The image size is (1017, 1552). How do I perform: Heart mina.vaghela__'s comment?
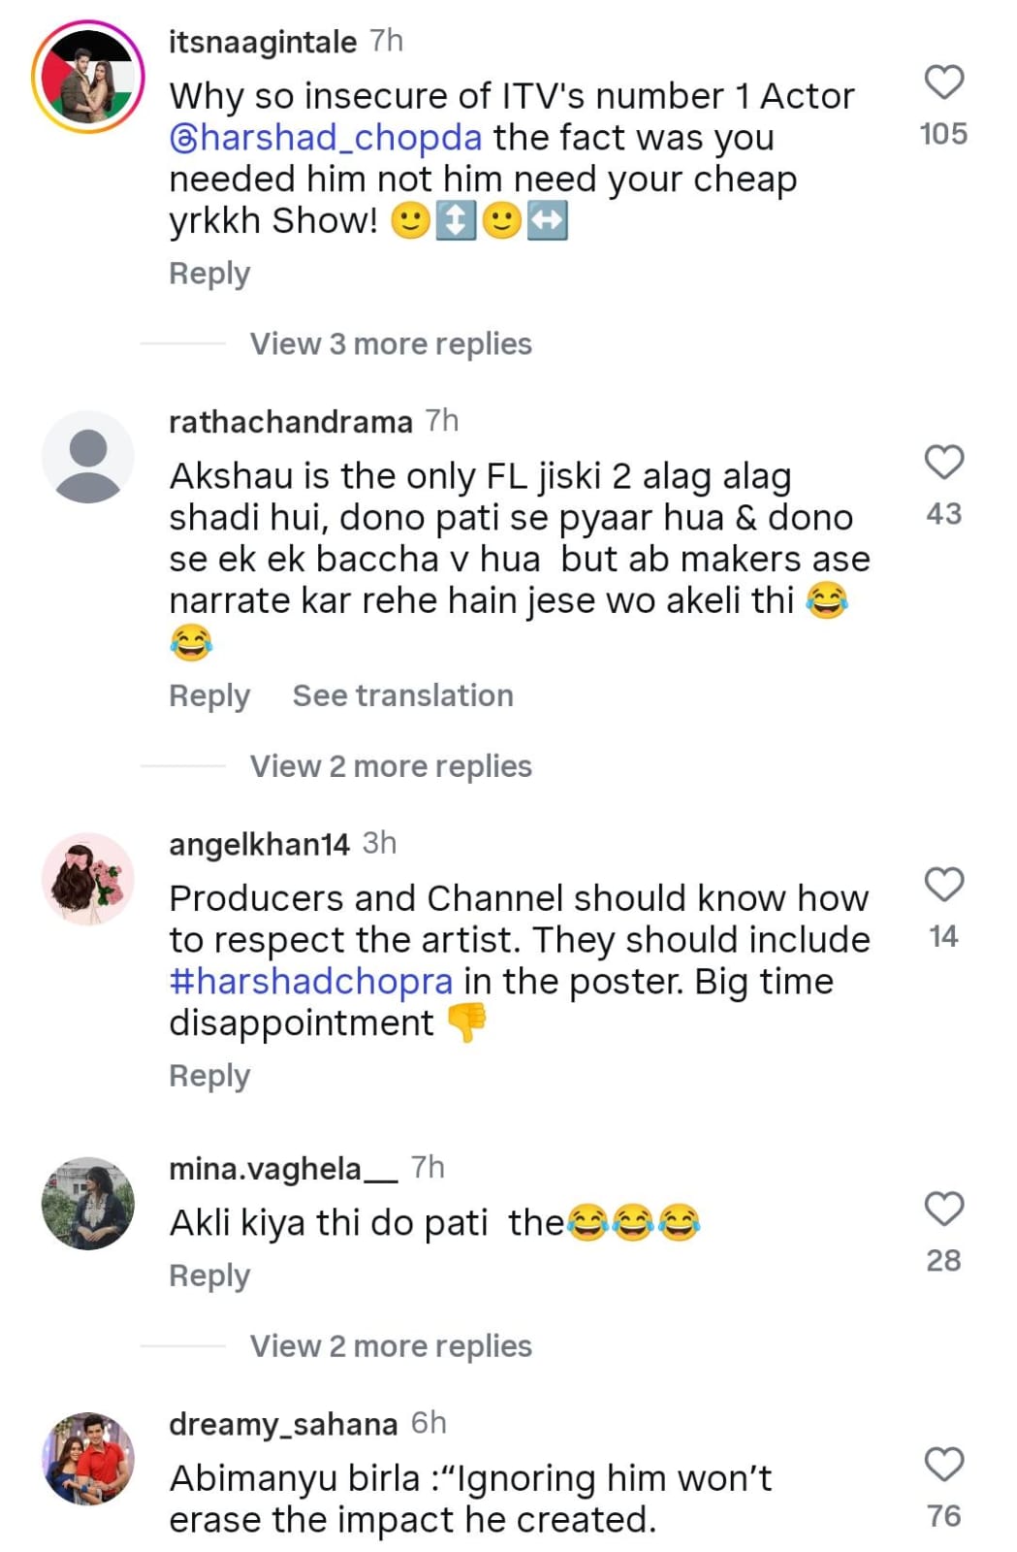[943, 1209]
